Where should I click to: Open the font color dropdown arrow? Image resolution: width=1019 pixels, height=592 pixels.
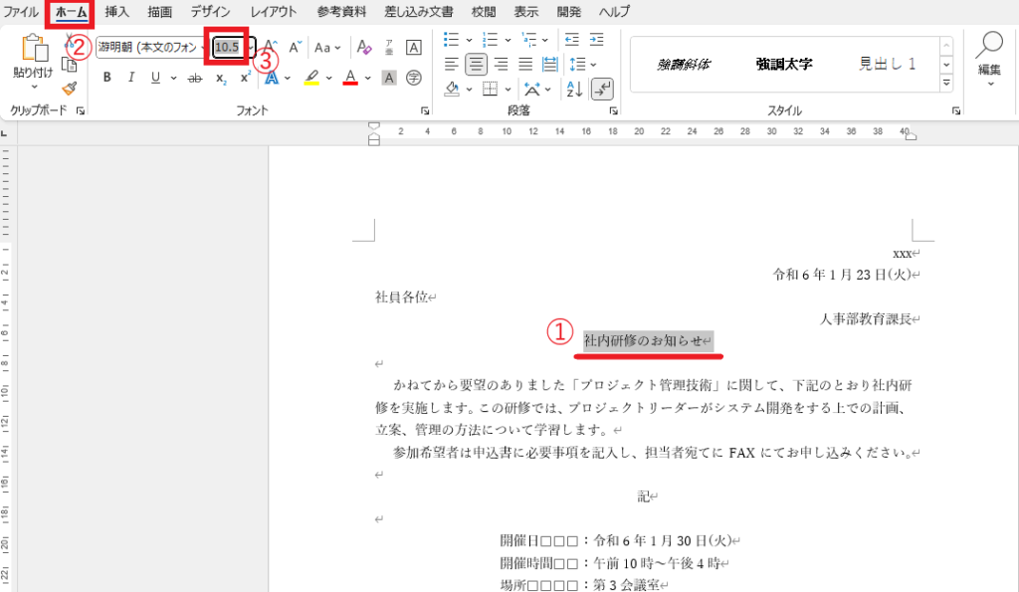[x=368, y=78]
